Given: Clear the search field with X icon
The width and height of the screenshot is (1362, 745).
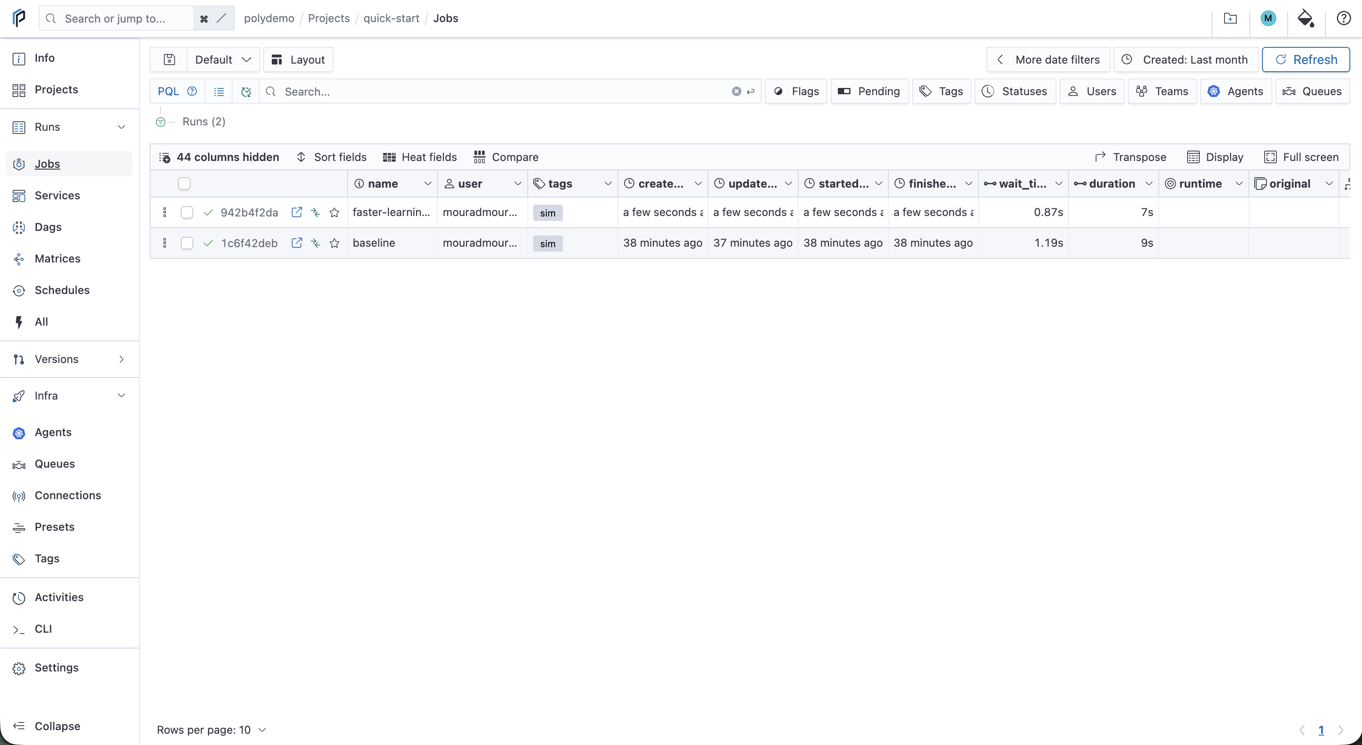Looking at the screenshot, I should (736, 92).
